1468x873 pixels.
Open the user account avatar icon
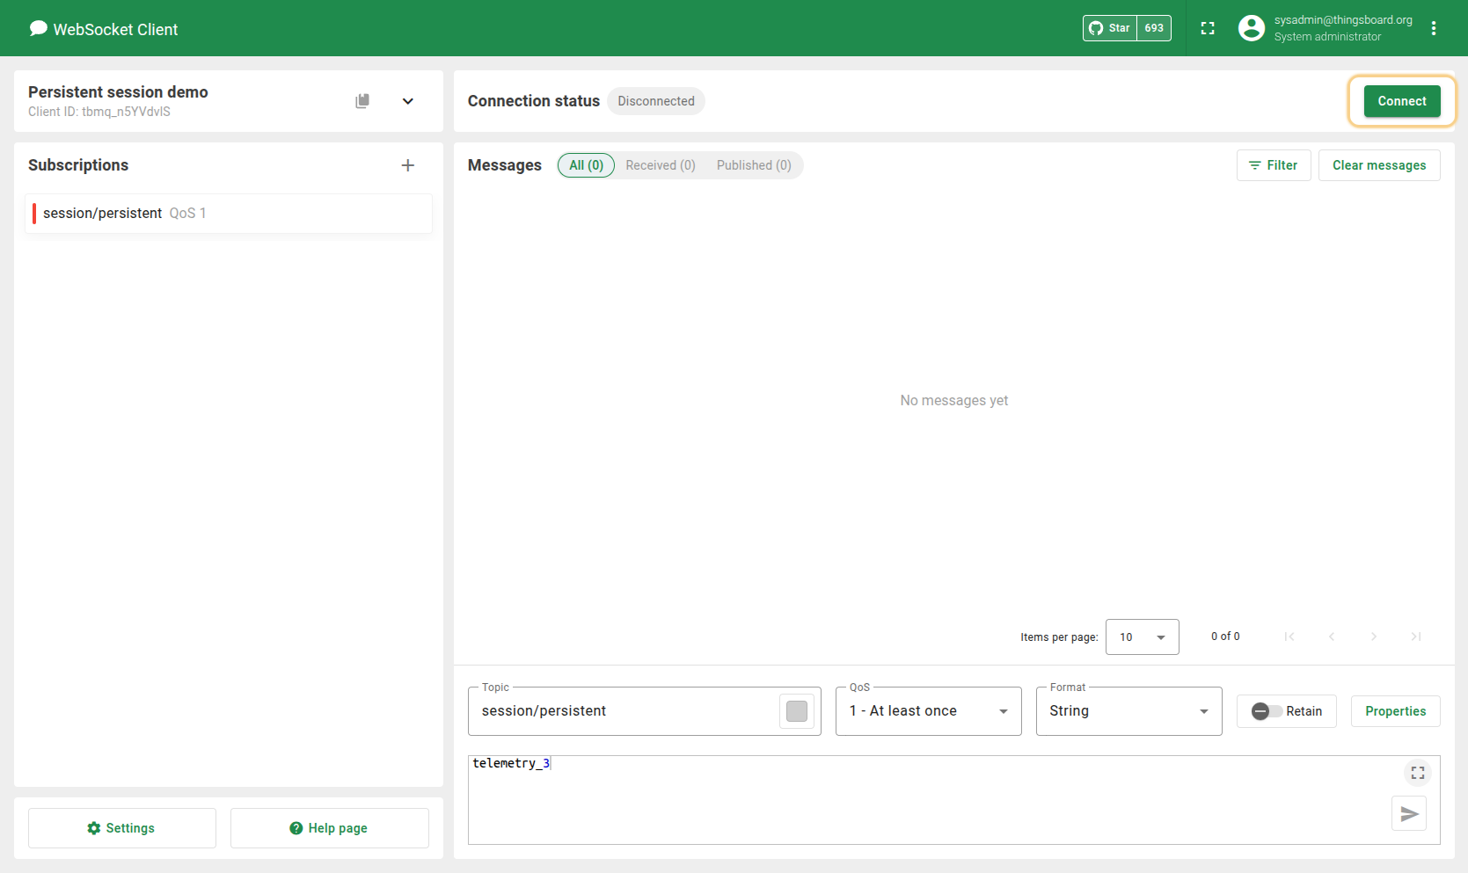(x=1252, y=28)
